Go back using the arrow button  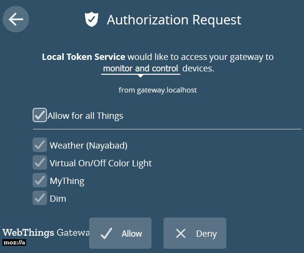click(16, 19)
